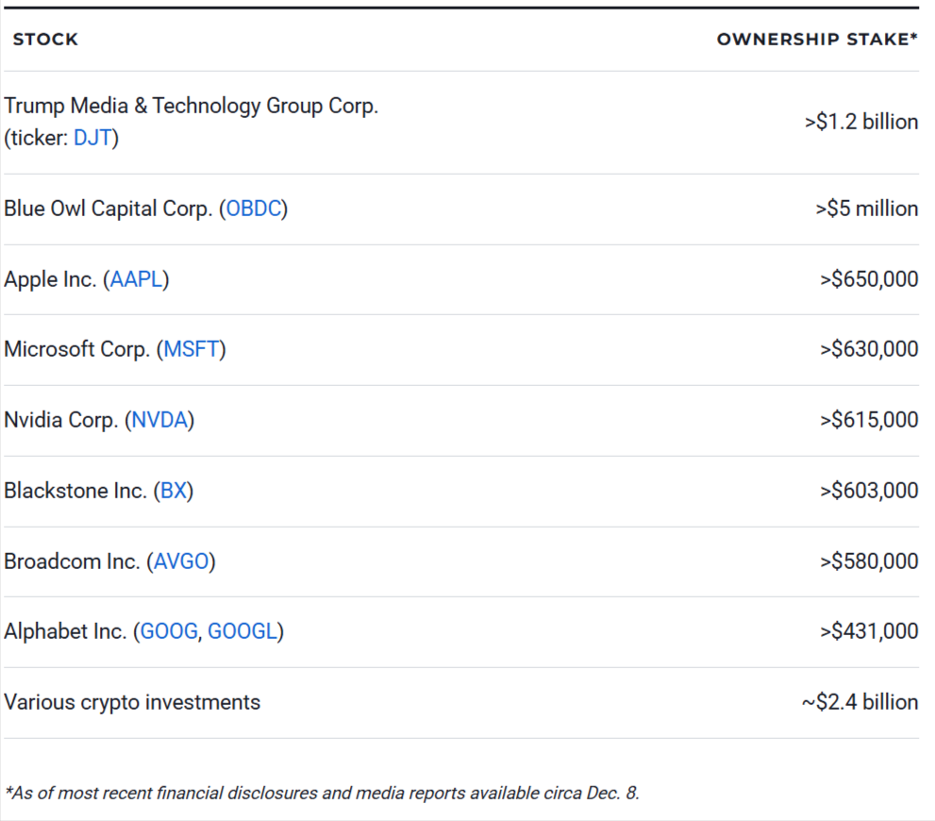This screenshot has width=935, height=821.
Task: Select the '>$431,000' stake value
Action: pos(869,631)
